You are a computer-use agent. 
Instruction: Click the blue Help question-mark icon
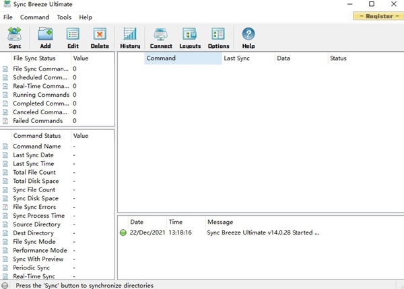(248, 34)
